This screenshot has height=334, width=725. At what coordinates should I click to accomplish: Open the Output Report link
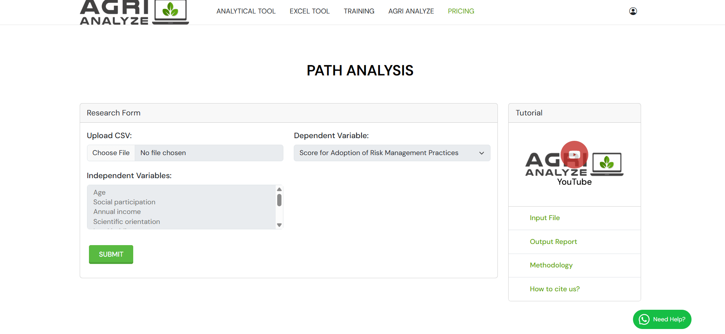pos(553,242)
